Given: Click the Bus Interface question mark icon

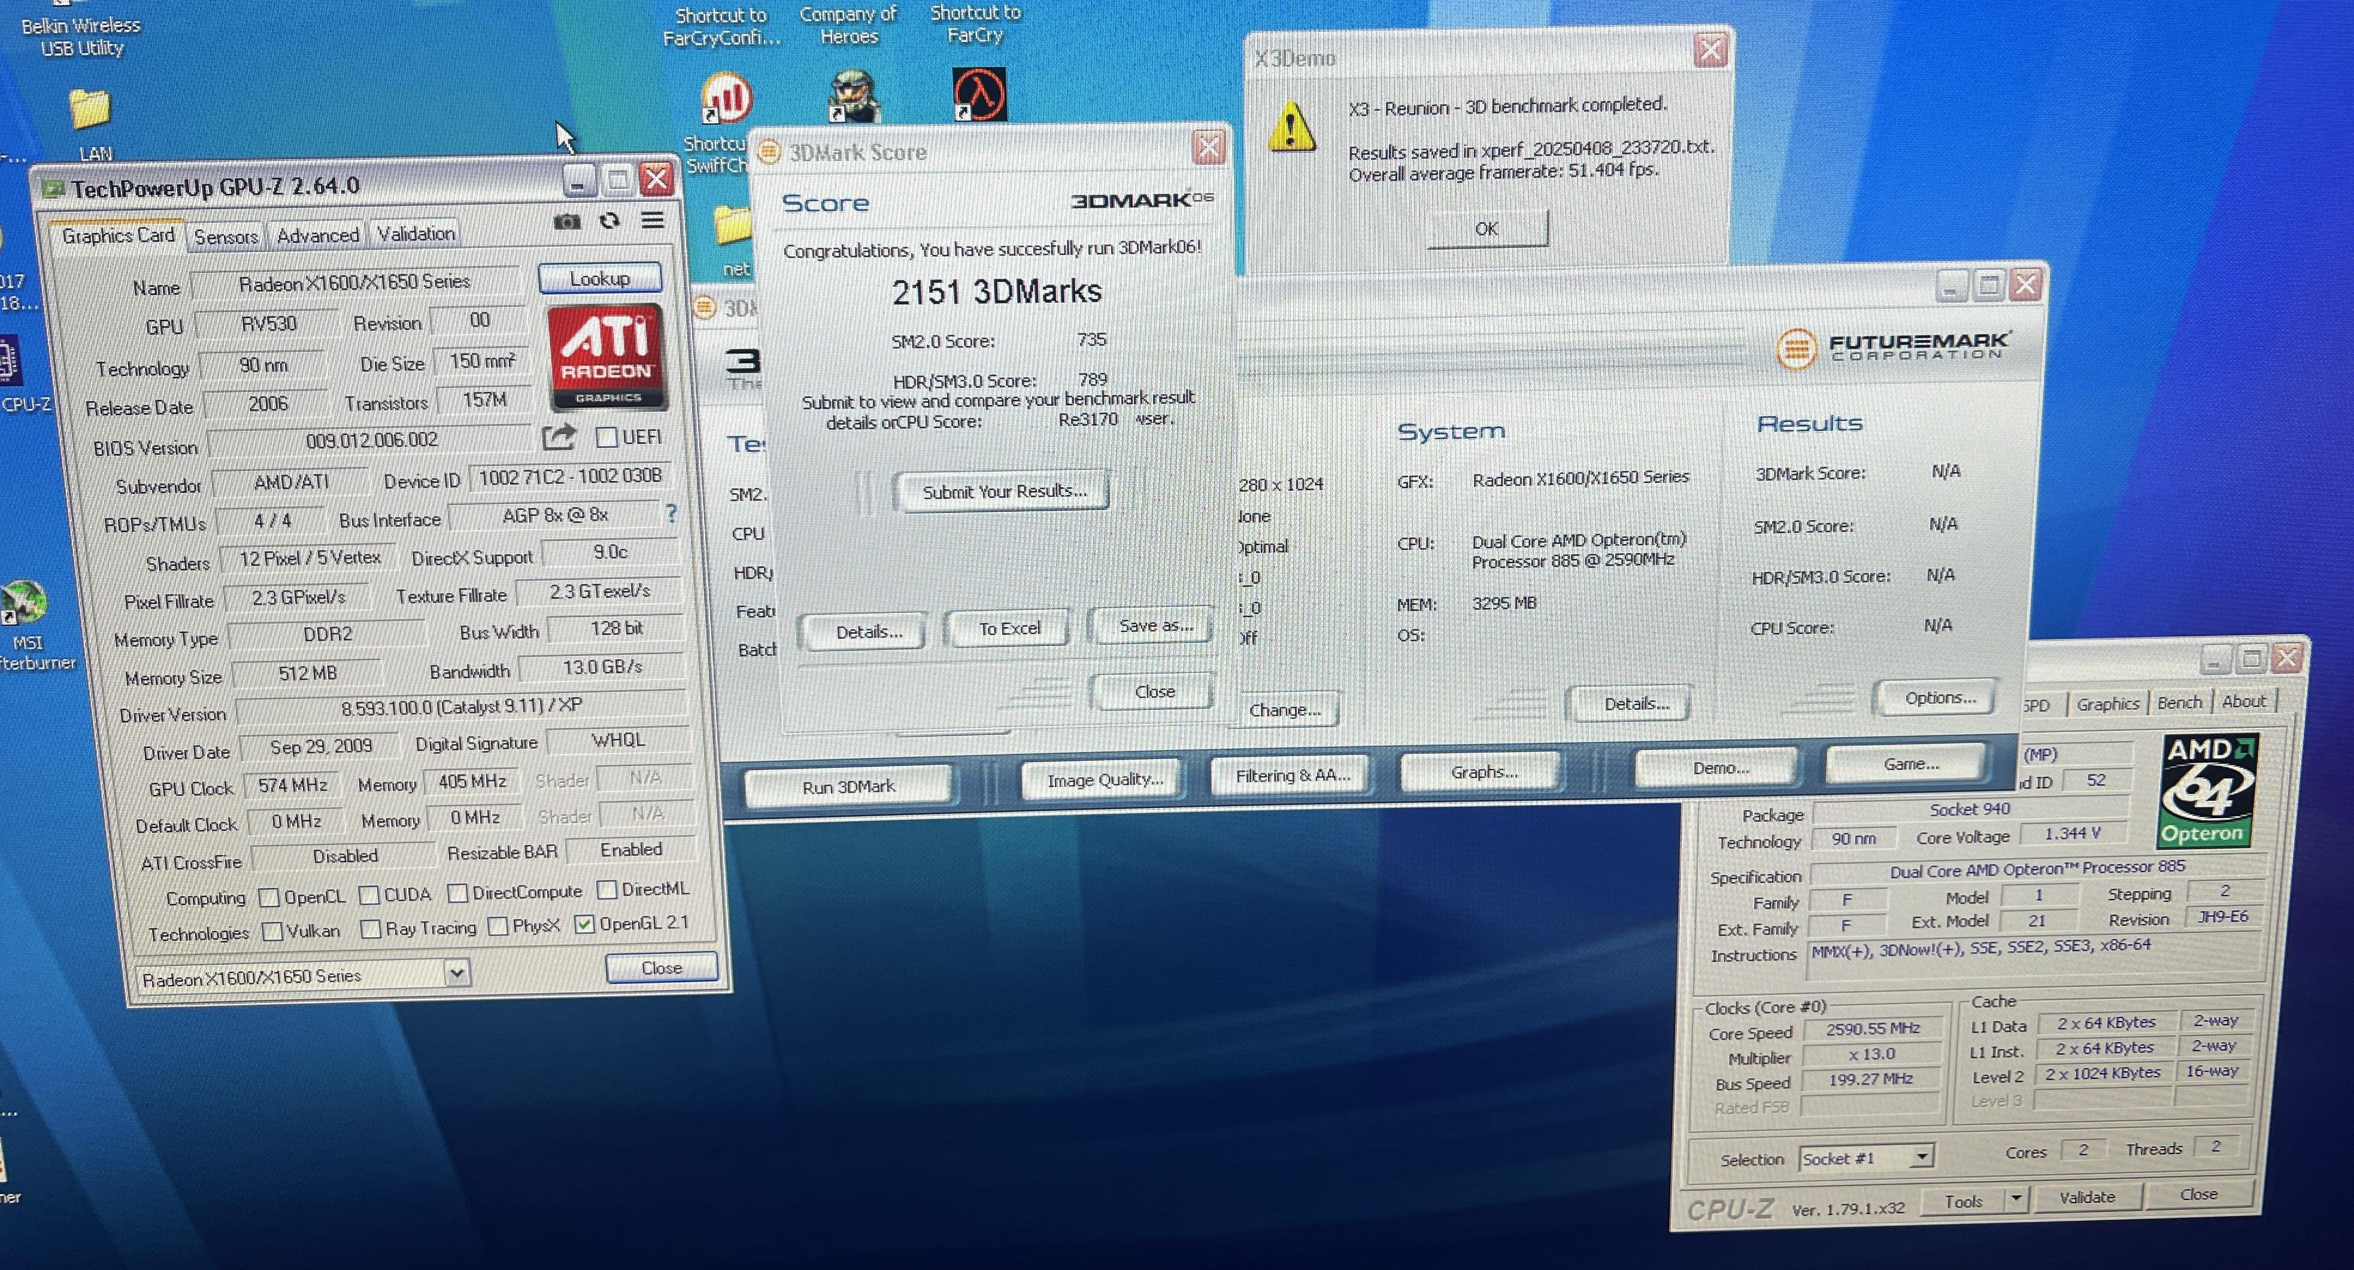Looking at the screenshot, I should click(x=672, y=514).
